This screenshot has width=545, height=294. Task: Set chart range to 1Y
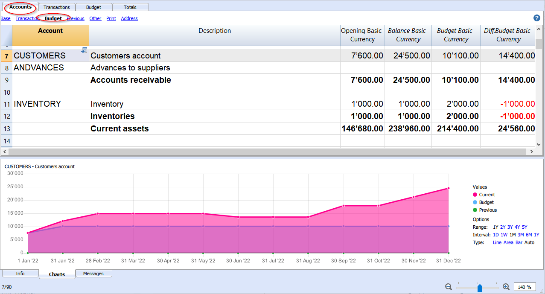[495, 227]
